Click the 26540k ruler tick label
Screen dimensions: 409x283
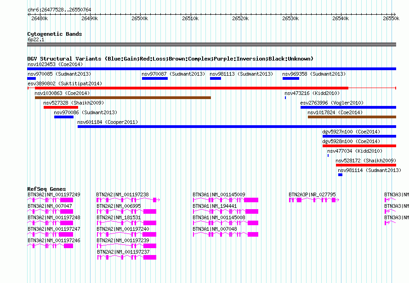[341, 18]
